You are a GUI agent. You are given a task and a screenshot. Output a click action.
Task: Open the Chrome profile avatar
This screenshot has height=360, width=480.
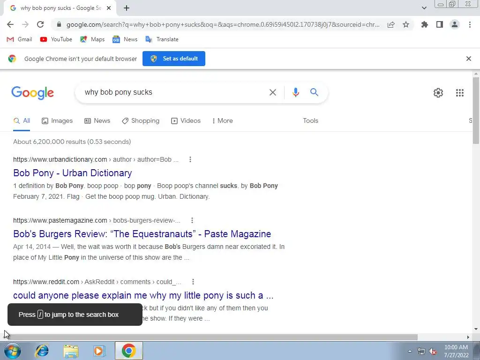pyautogui.click(x=455, y=24)
